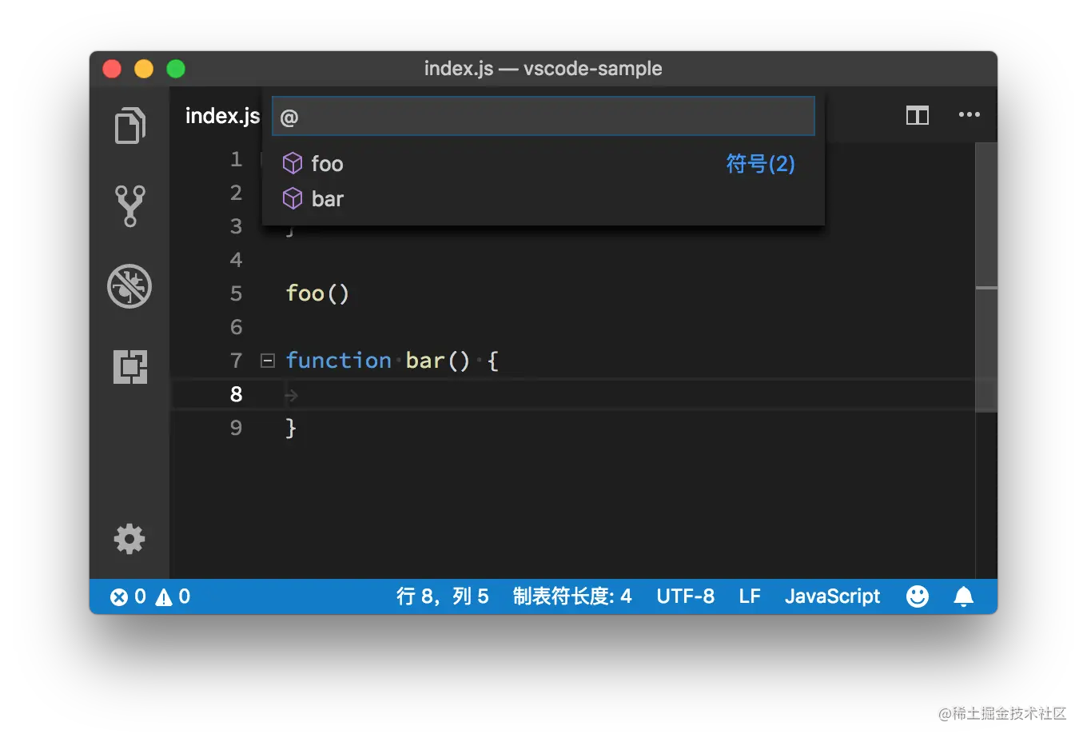Change the UTF-8 file encoding
Screen dimensions: 1087x742
pyautogui.click(x=686, y=596)
